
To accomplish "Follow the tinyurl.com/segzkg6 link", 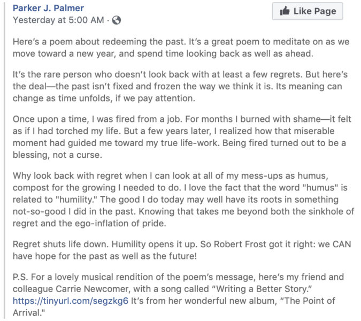I will coord(71,301).
